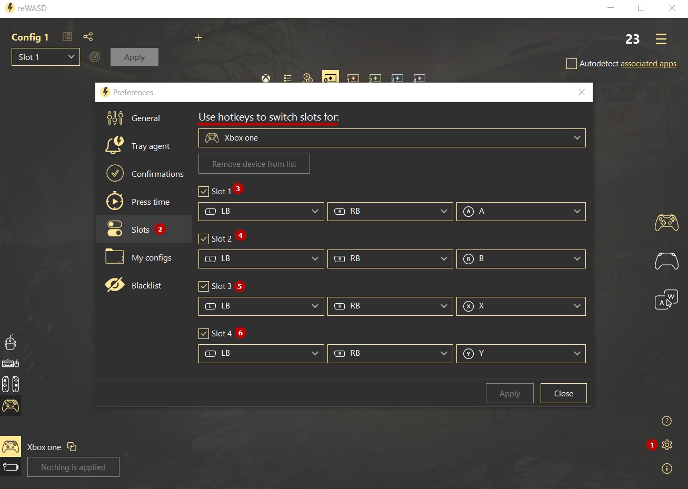This screenshot has width=688, height=489.
Task: Open the Blacklist preferences tab
Action: [146, 285]
